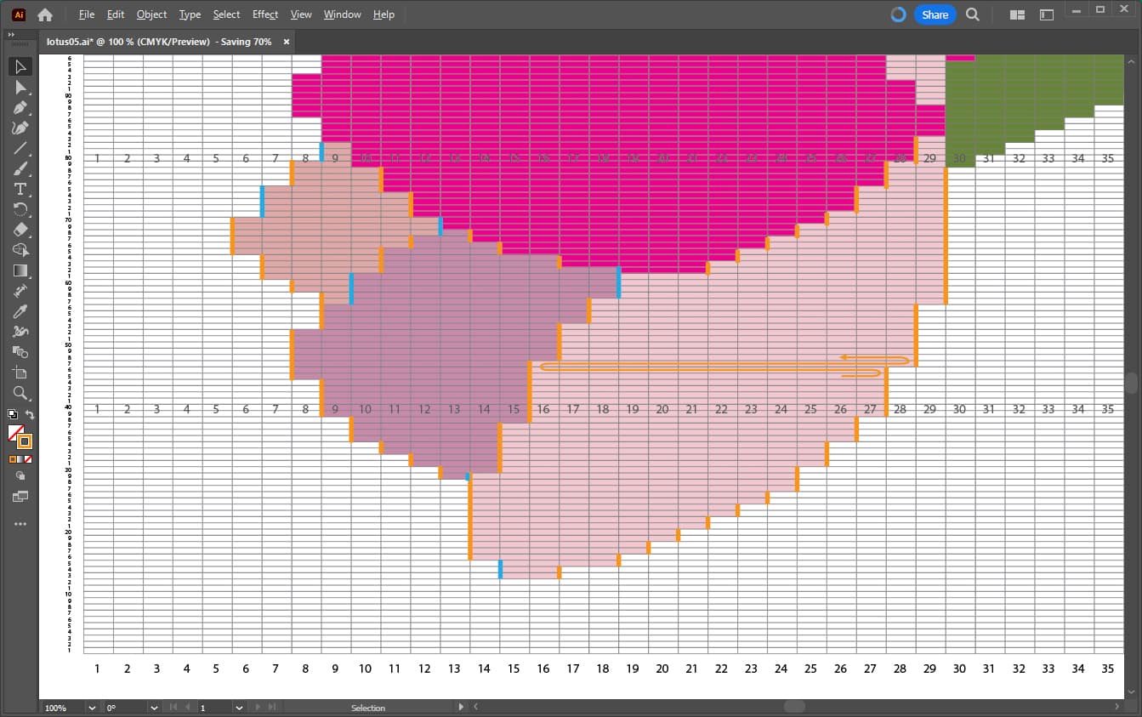Choose the Eyedropper tool

(20, 311)
